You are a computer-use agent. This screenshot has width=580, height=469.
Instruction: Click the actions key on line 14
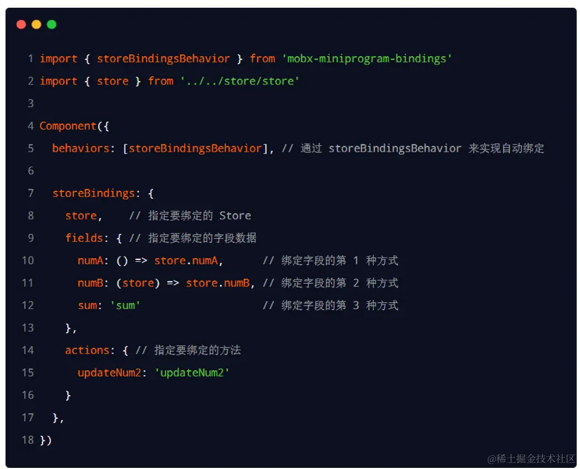pyautogui.click(x=87, y=350)
